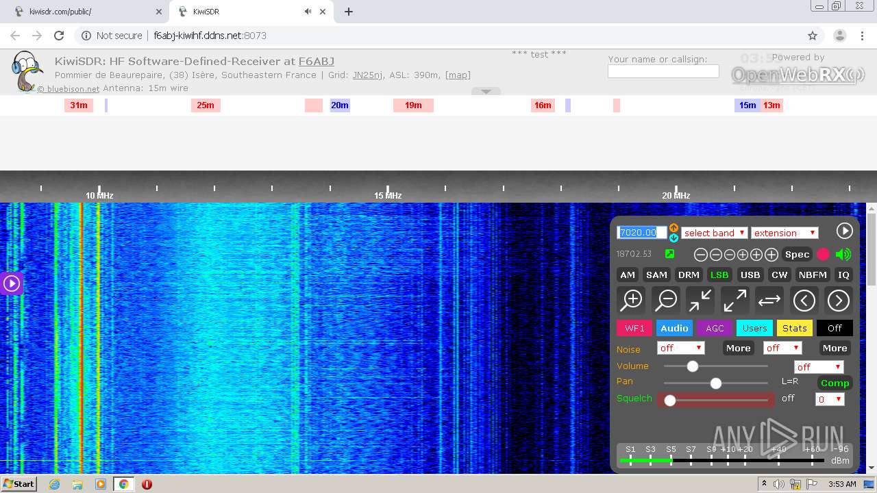The width and height of the screenshot is (877, 493).
Task: Click the max zoom out expand-arrows button
Action: (x=734, y=300)
